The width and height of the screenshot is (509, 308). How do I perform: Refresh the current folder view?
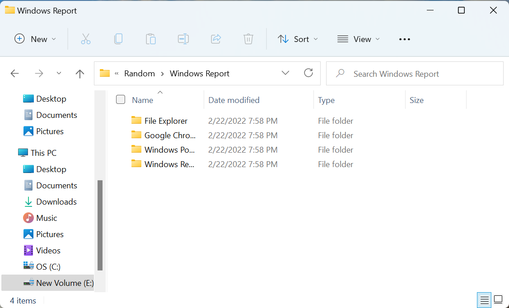(308, 73)
